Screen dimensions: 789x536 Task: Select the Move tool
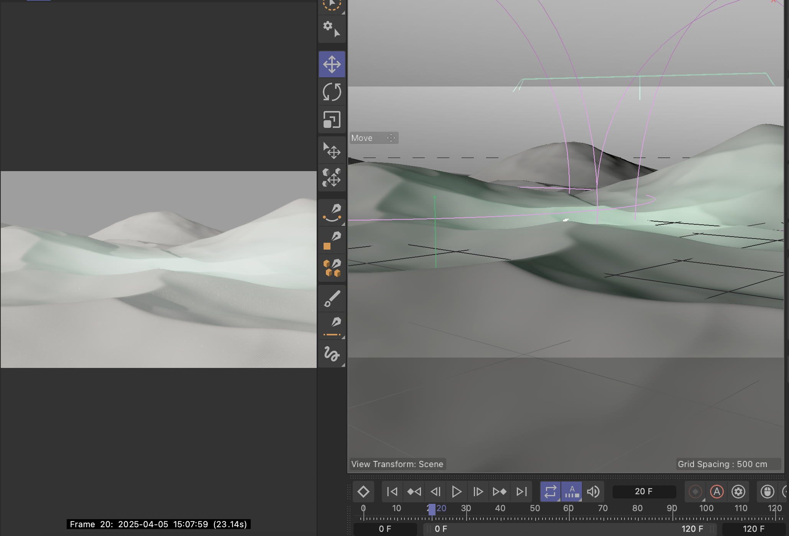[x=332, y=64]
